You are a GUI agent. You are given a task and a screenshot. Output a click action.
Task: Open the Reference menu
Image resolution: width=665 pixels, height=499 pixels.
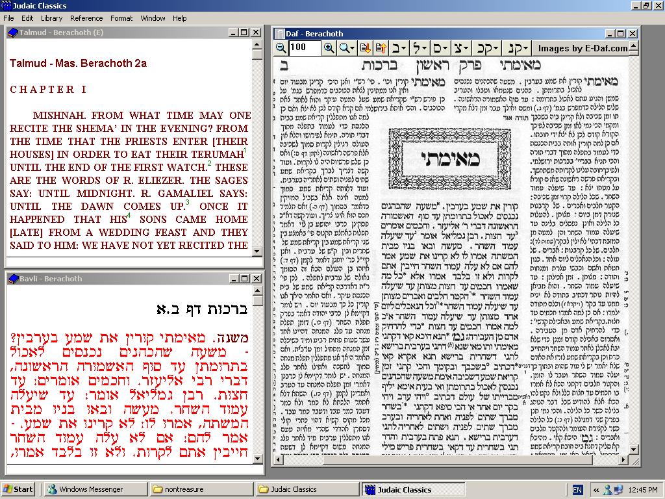[x=86, y=18]
